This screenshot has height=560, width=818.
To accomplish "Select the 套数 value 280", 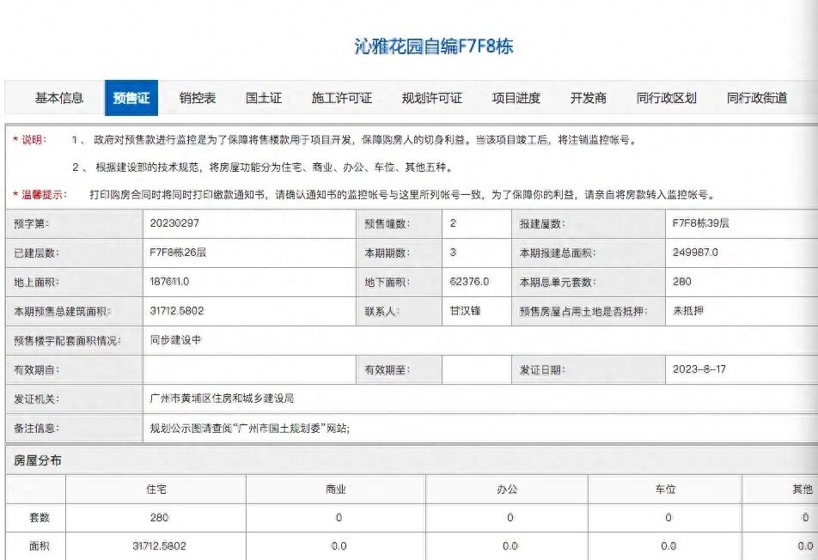I will 160,518.
